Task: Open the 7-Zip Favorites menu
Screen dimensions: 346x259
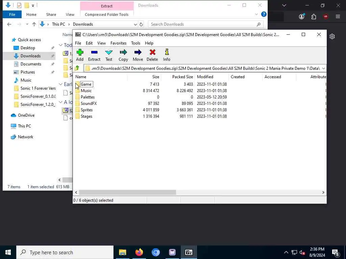Action: pyautogui.click(x=119, y=43)
